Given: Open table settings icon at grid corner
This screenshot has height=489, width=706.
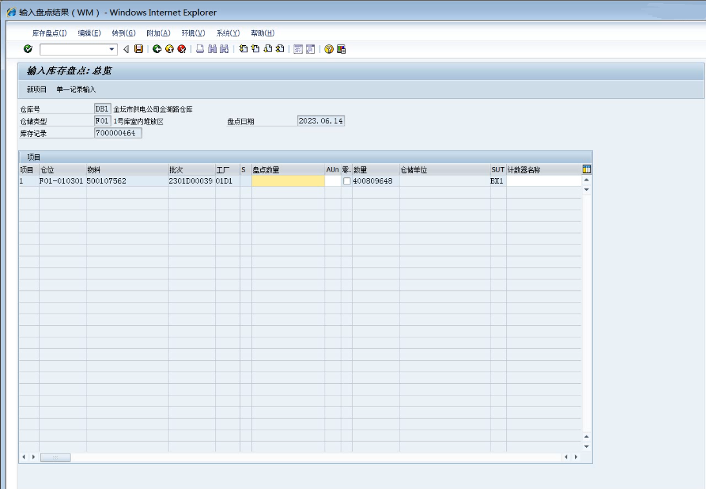Looking at the screenshot, I should point(587,170).
